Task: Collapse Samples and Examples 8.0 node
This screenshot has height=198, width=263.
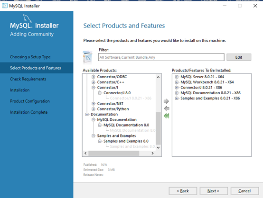Action: (100, 141)
